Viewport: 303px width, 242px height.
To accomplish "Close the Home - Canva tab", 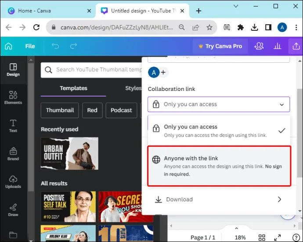I will point(89,11).
